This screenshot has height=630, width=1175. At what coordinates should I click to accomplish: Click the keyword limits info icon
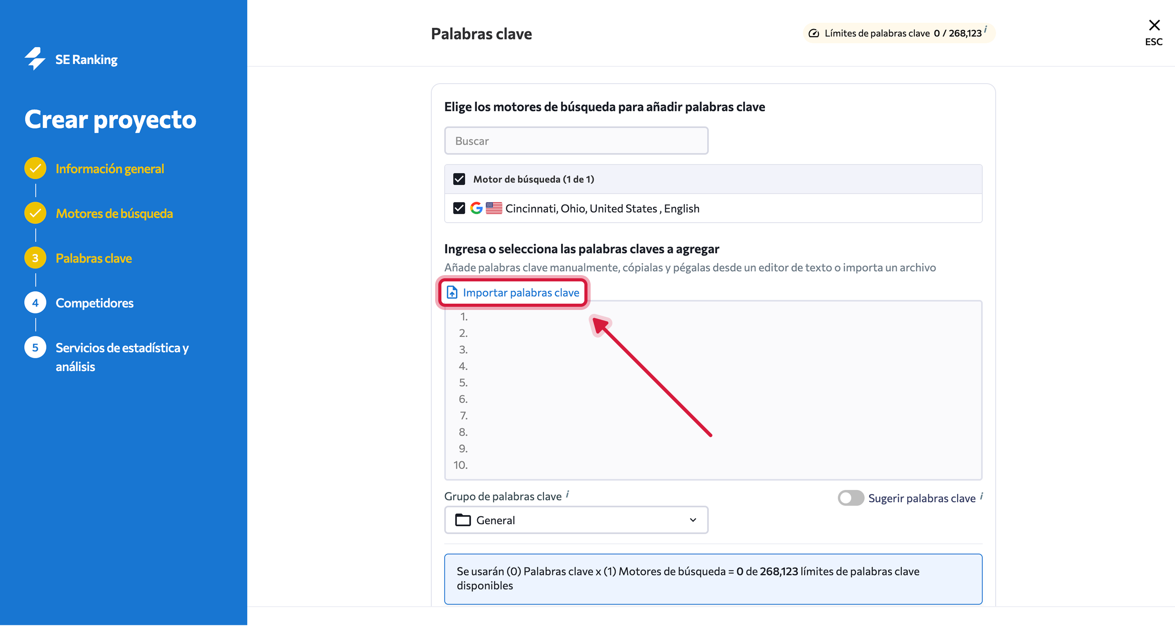(985, 29)
